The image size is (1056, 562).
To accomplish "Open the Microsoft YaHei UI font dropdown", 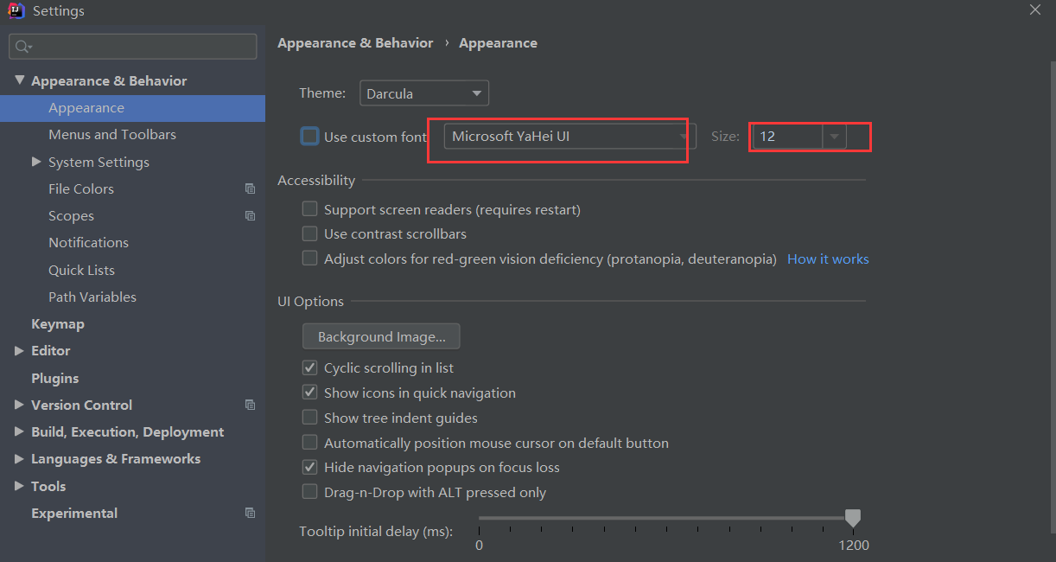I will pyautogui.click(x=569, y=137).
